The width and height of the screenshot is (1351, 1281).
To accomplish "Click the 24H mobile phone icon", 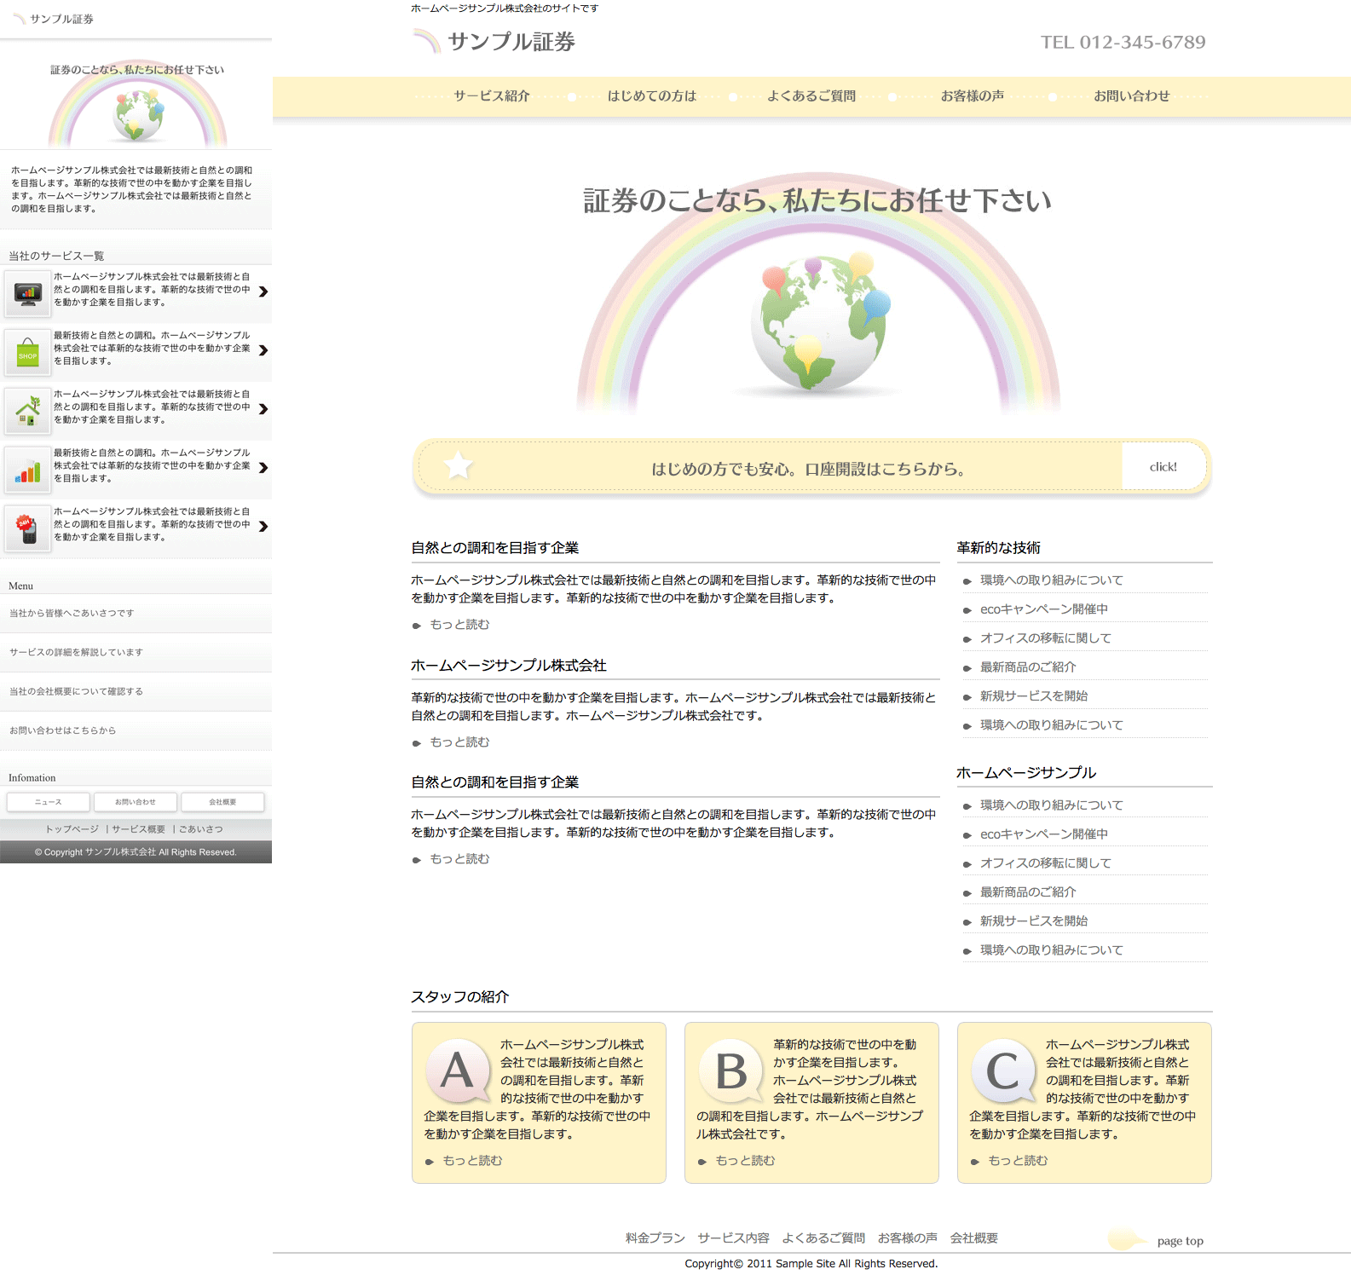I will [x=28, y=528].
